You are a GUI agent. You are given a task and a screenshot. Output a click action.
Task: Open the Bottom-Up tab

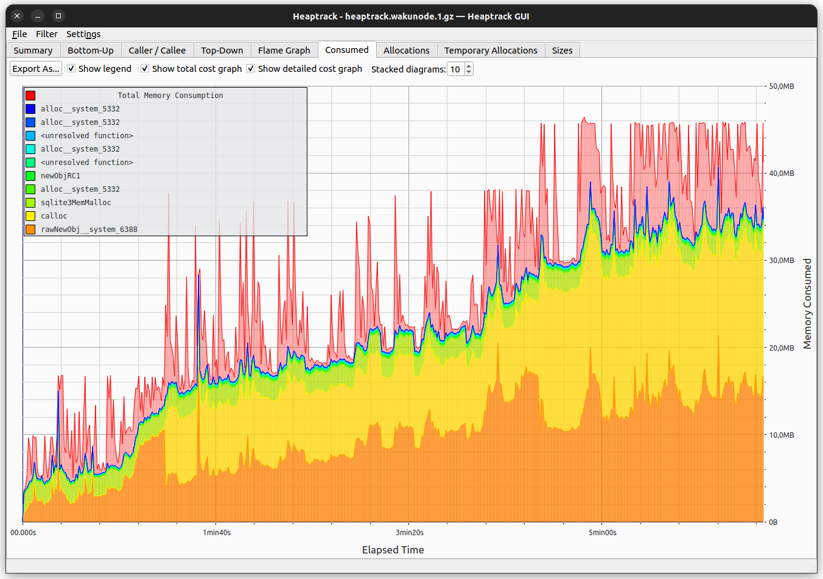(91, 50)
